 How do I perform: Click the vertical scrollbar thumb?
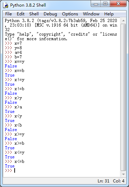click(x=123, y=98)
